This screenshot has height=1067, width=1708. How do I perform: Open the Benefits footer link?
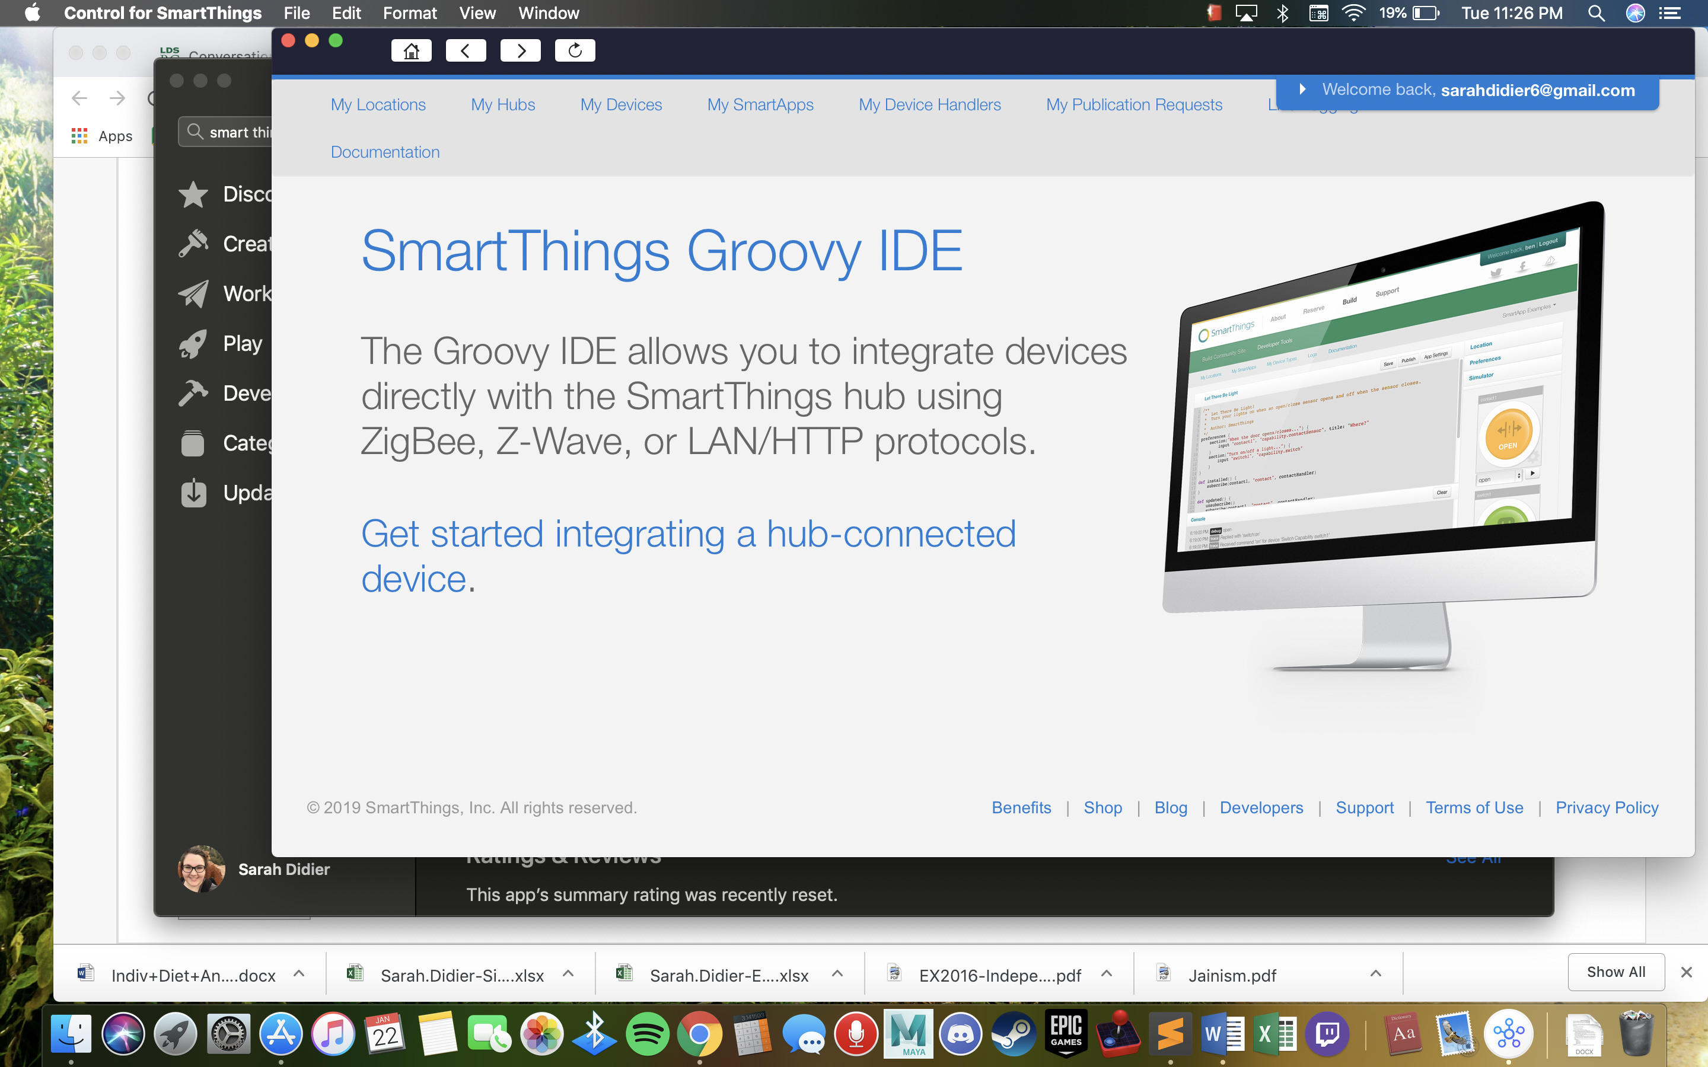tap(1021, 807)
